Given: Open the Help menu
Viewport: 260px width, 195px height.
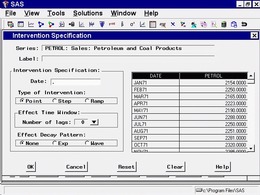Looking at the screenshot, I should pos(151,13).
